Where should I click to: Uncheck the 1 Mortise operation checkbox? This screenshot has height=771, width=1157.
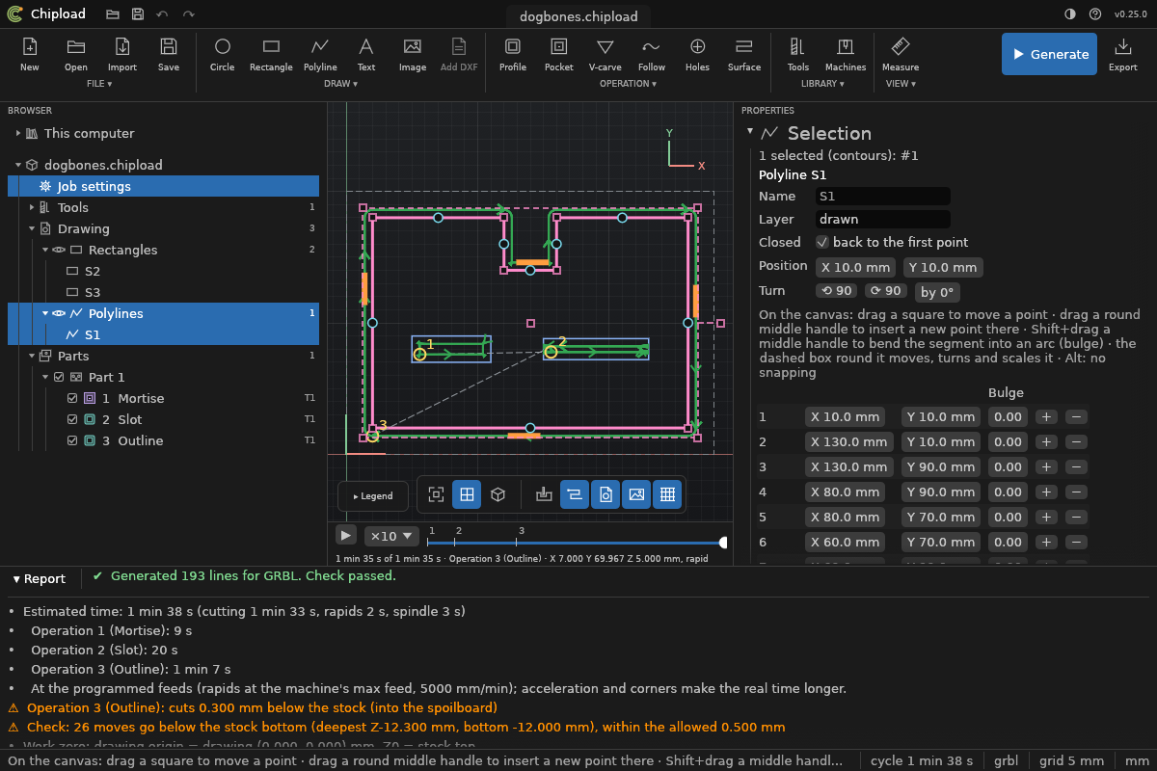pos(72,398)
